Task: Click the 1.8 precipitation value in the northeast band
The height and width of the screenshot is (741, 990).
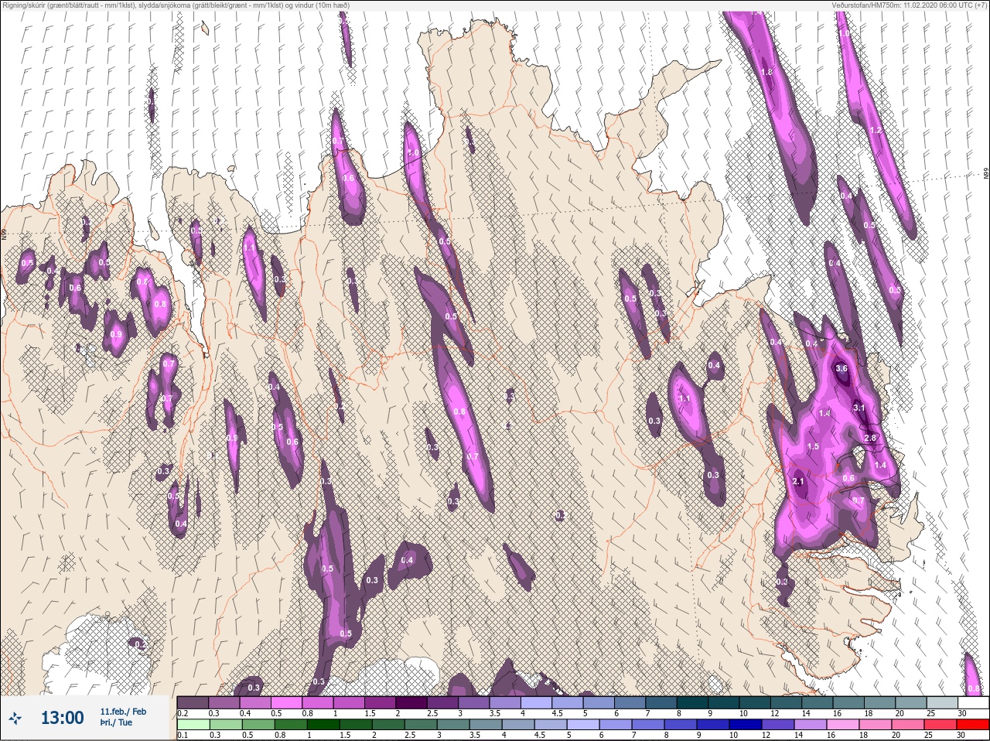Action: [767, 72]
